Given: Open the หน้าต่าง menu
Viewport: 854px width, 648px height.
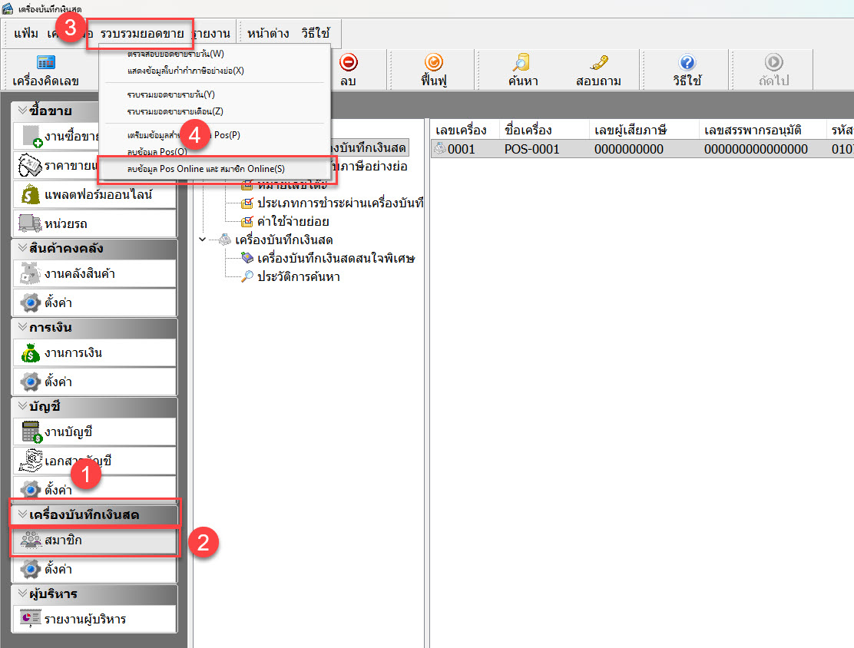Looking at the screenshot, I should [x=269, y=33].
